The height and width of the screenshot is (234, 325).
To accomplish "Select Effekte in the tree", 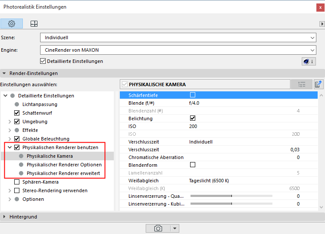I will 30,130.
